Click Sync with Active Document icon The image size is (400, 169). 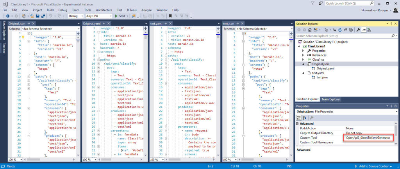point(334,30)
